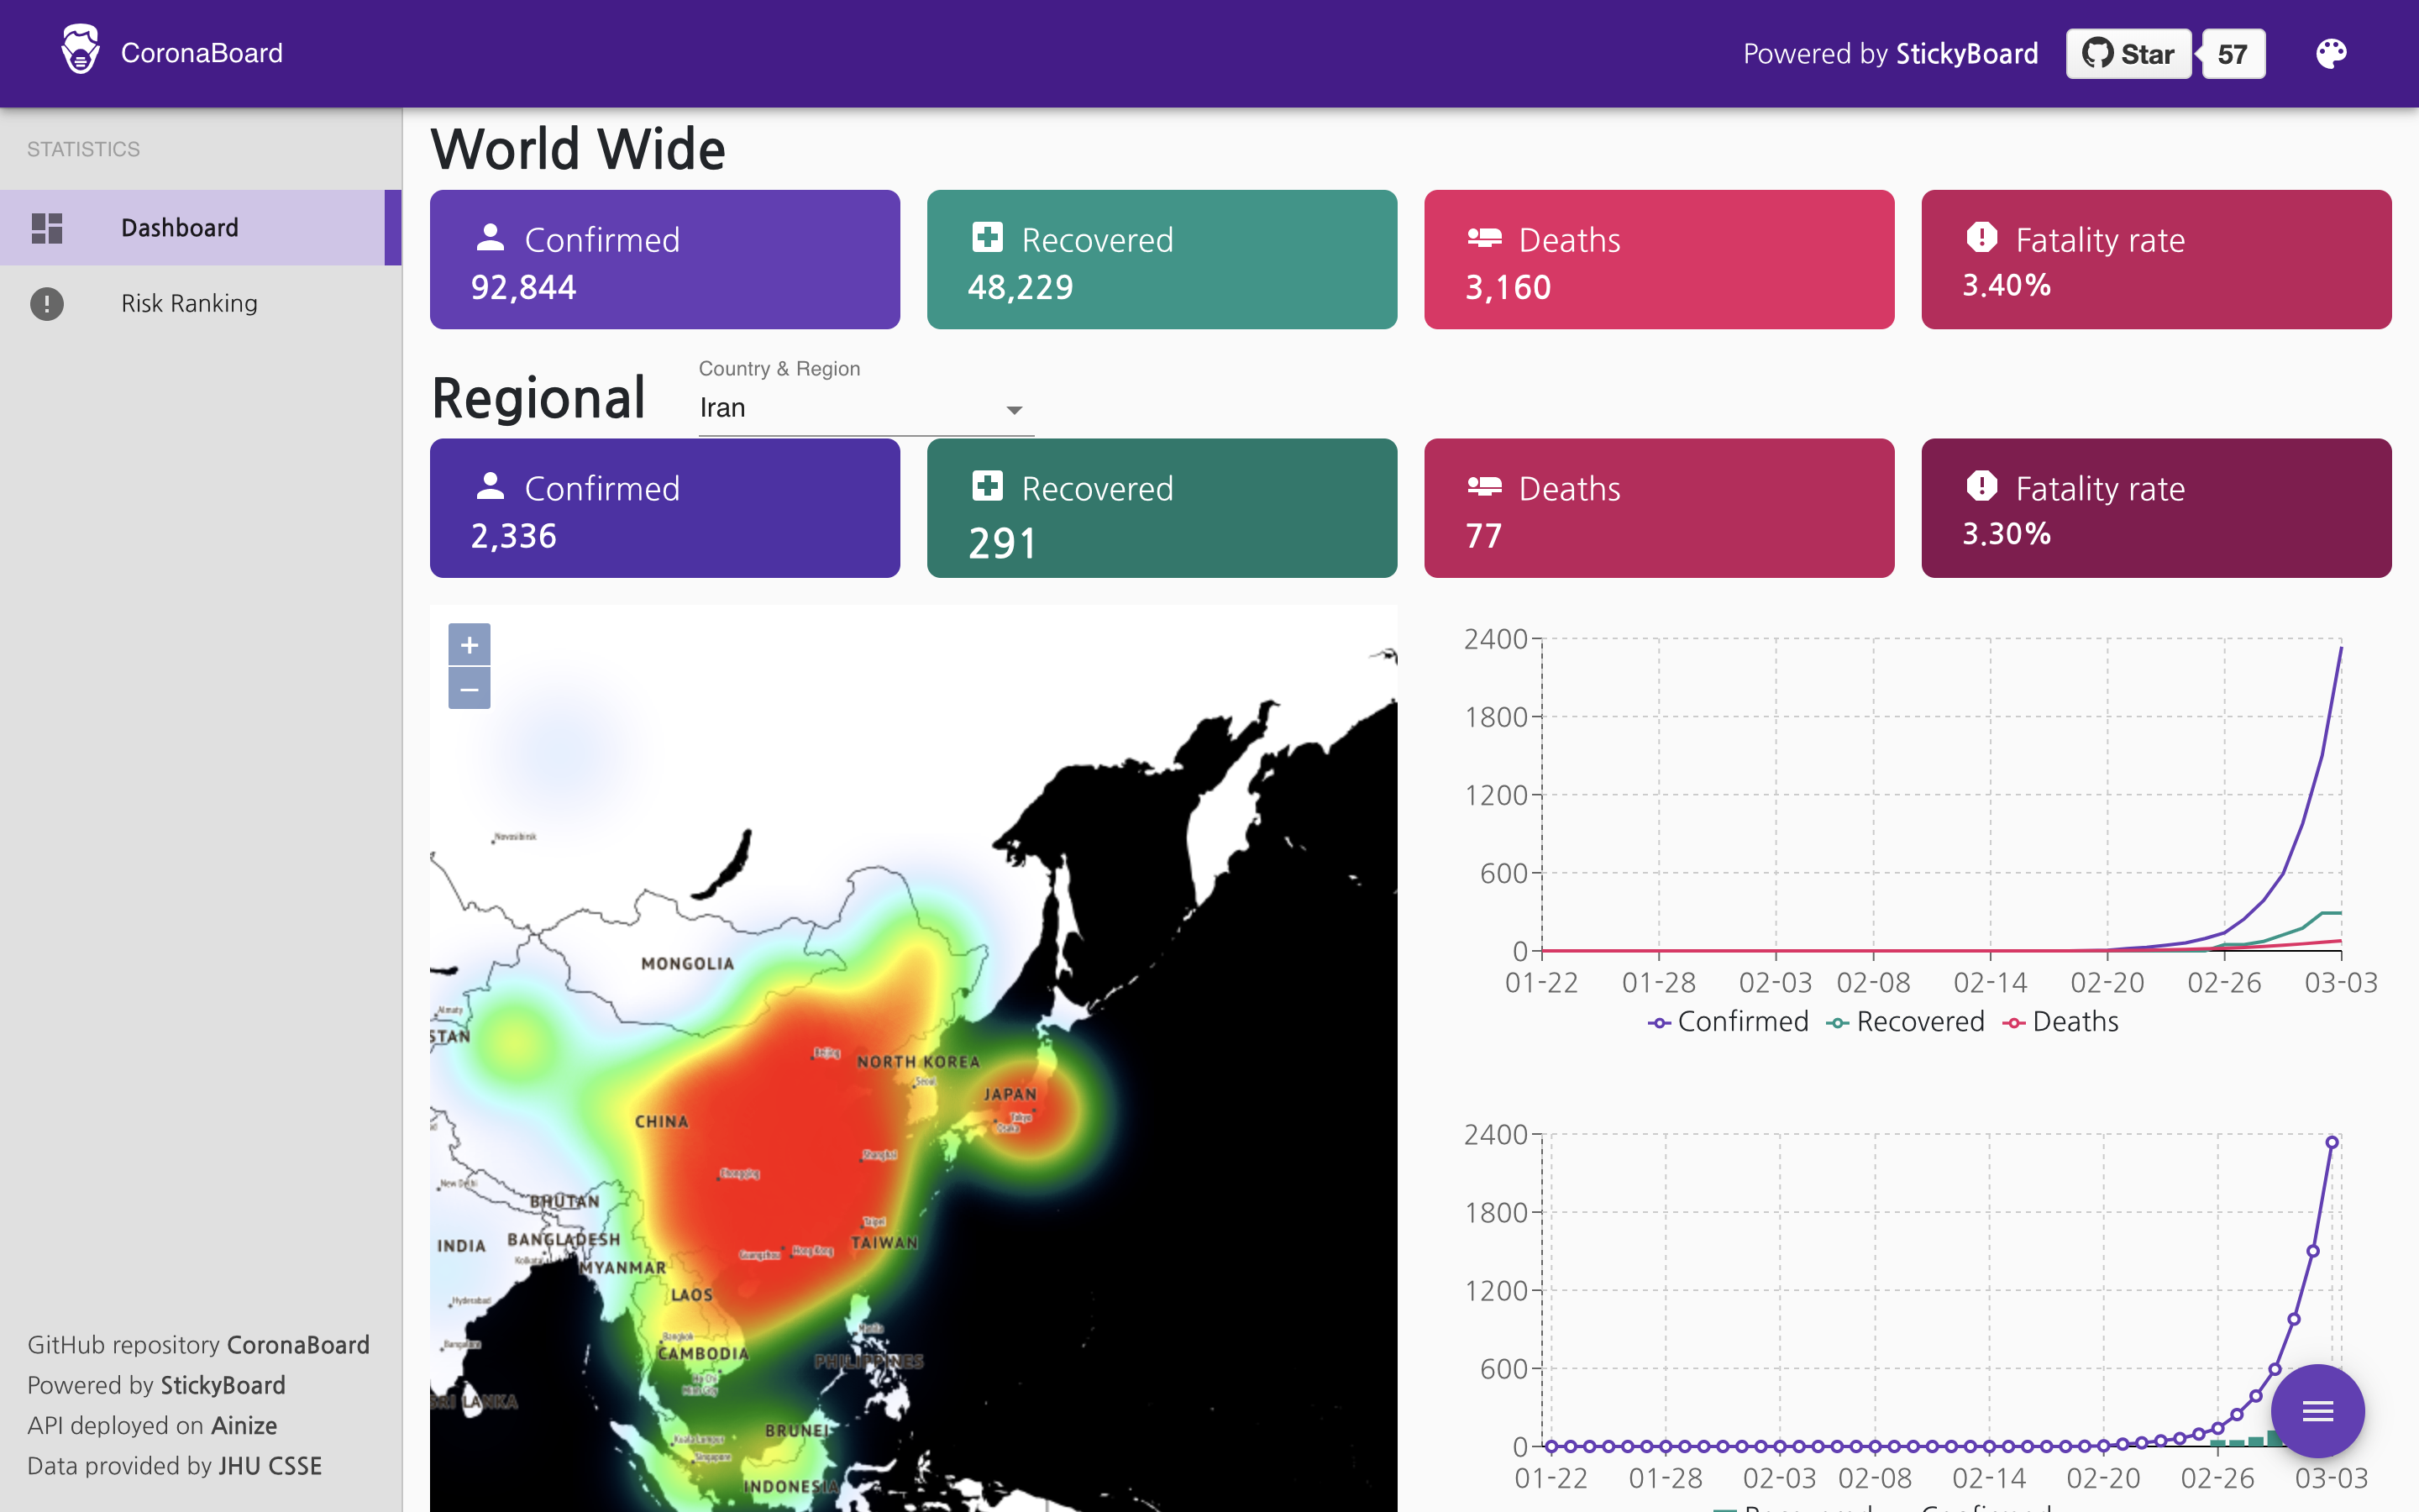Zoom out on the heatmap
This screenshot has width=2419, height=1512.
click(469, 689)
